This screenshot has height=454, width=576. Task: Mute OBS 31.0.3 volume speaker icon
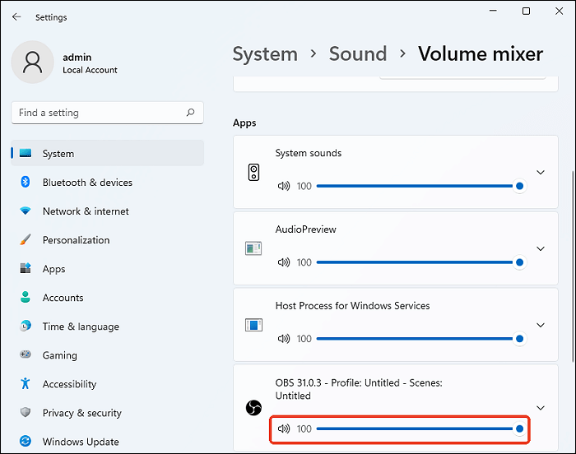coord(284,429)
